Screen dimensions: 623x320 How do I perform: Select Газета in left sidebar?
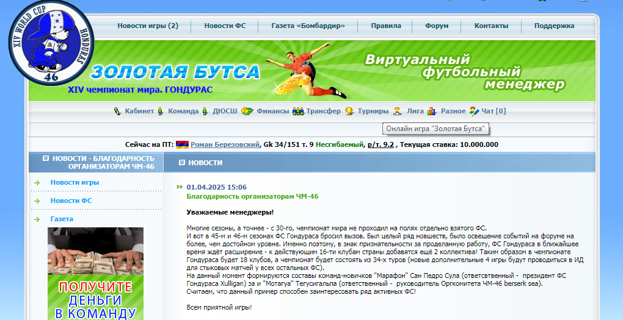tap(62, 219)
